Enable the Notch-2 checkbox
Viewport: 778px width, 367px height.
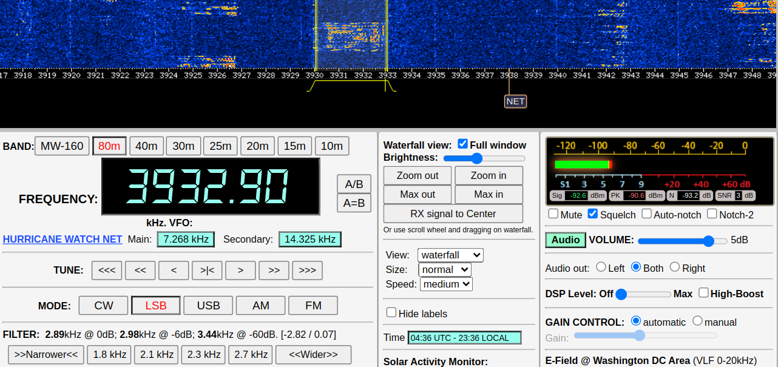tap(712, 214)
